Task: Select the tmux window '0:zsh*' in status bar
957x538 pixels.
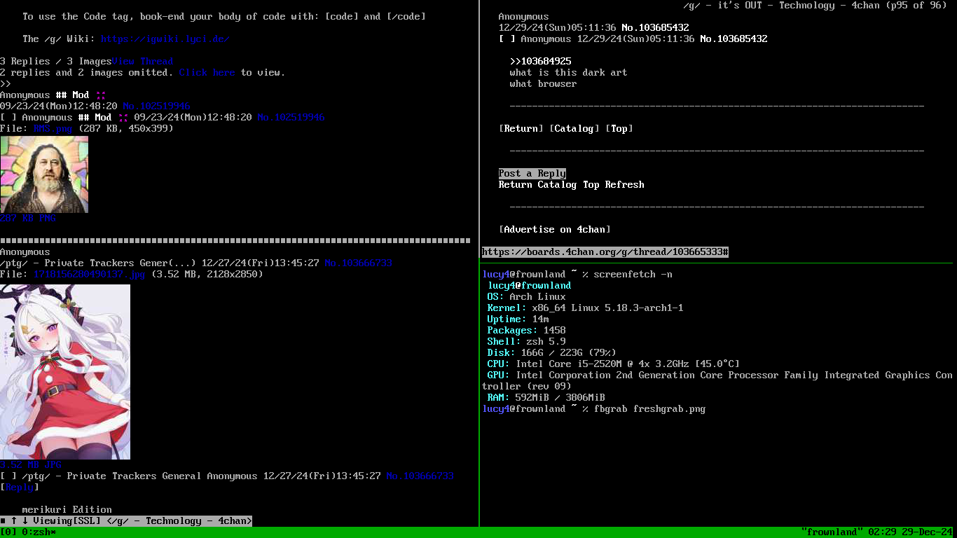Action: pos(39,532)
